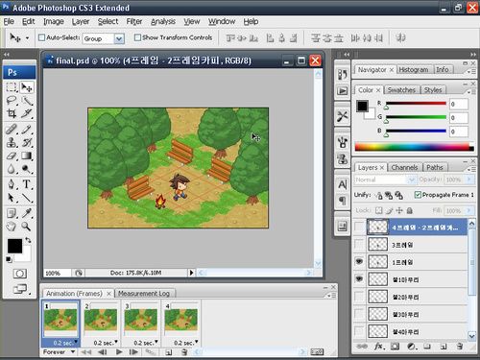Select the Healing Brush tool

[12, 129]
